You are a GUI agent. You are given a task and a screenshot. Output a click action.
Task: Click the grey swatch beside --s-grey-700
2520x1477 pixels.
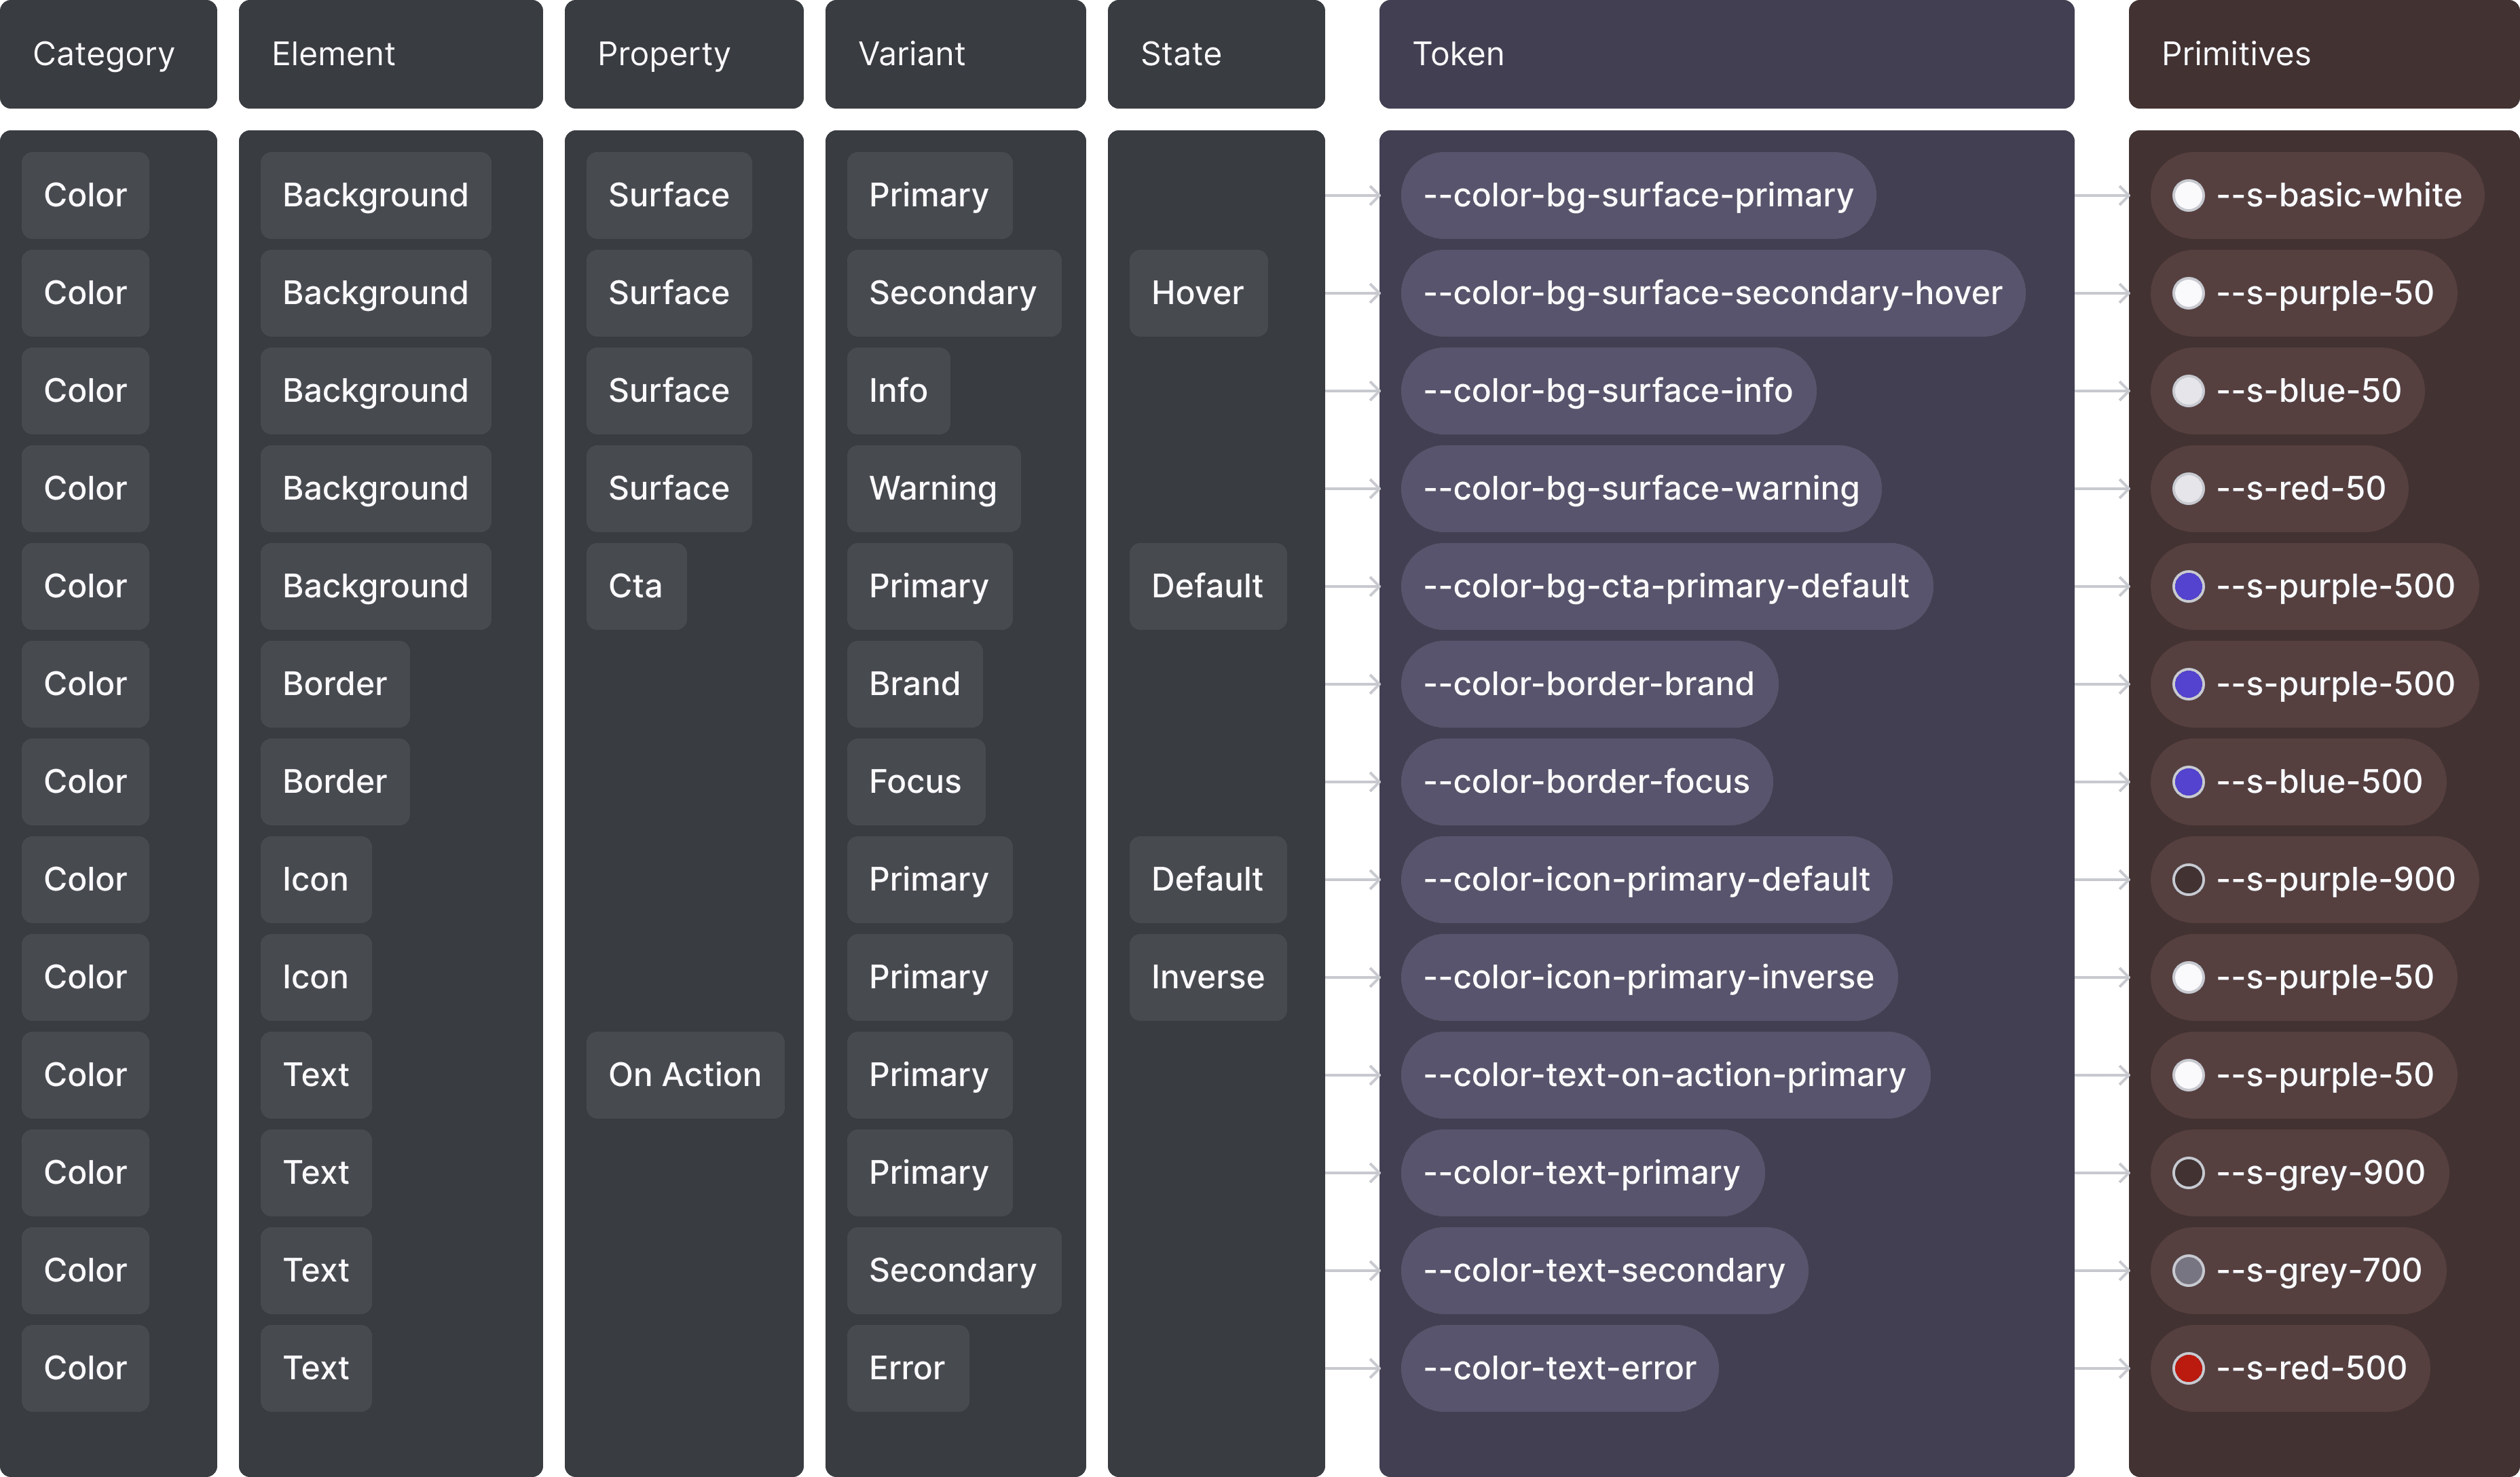2188,1270
